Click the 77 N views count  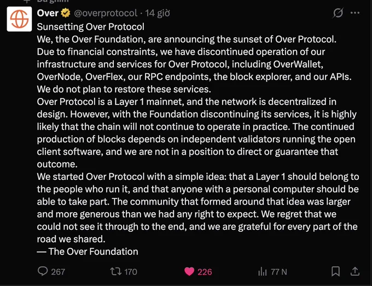[x=279, y=272]
